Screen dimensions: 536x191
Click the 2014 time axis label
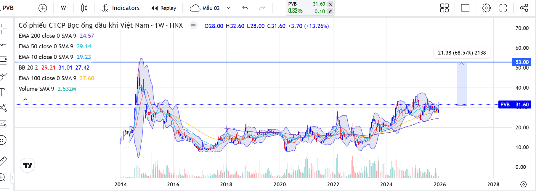(x=121, y=185)
